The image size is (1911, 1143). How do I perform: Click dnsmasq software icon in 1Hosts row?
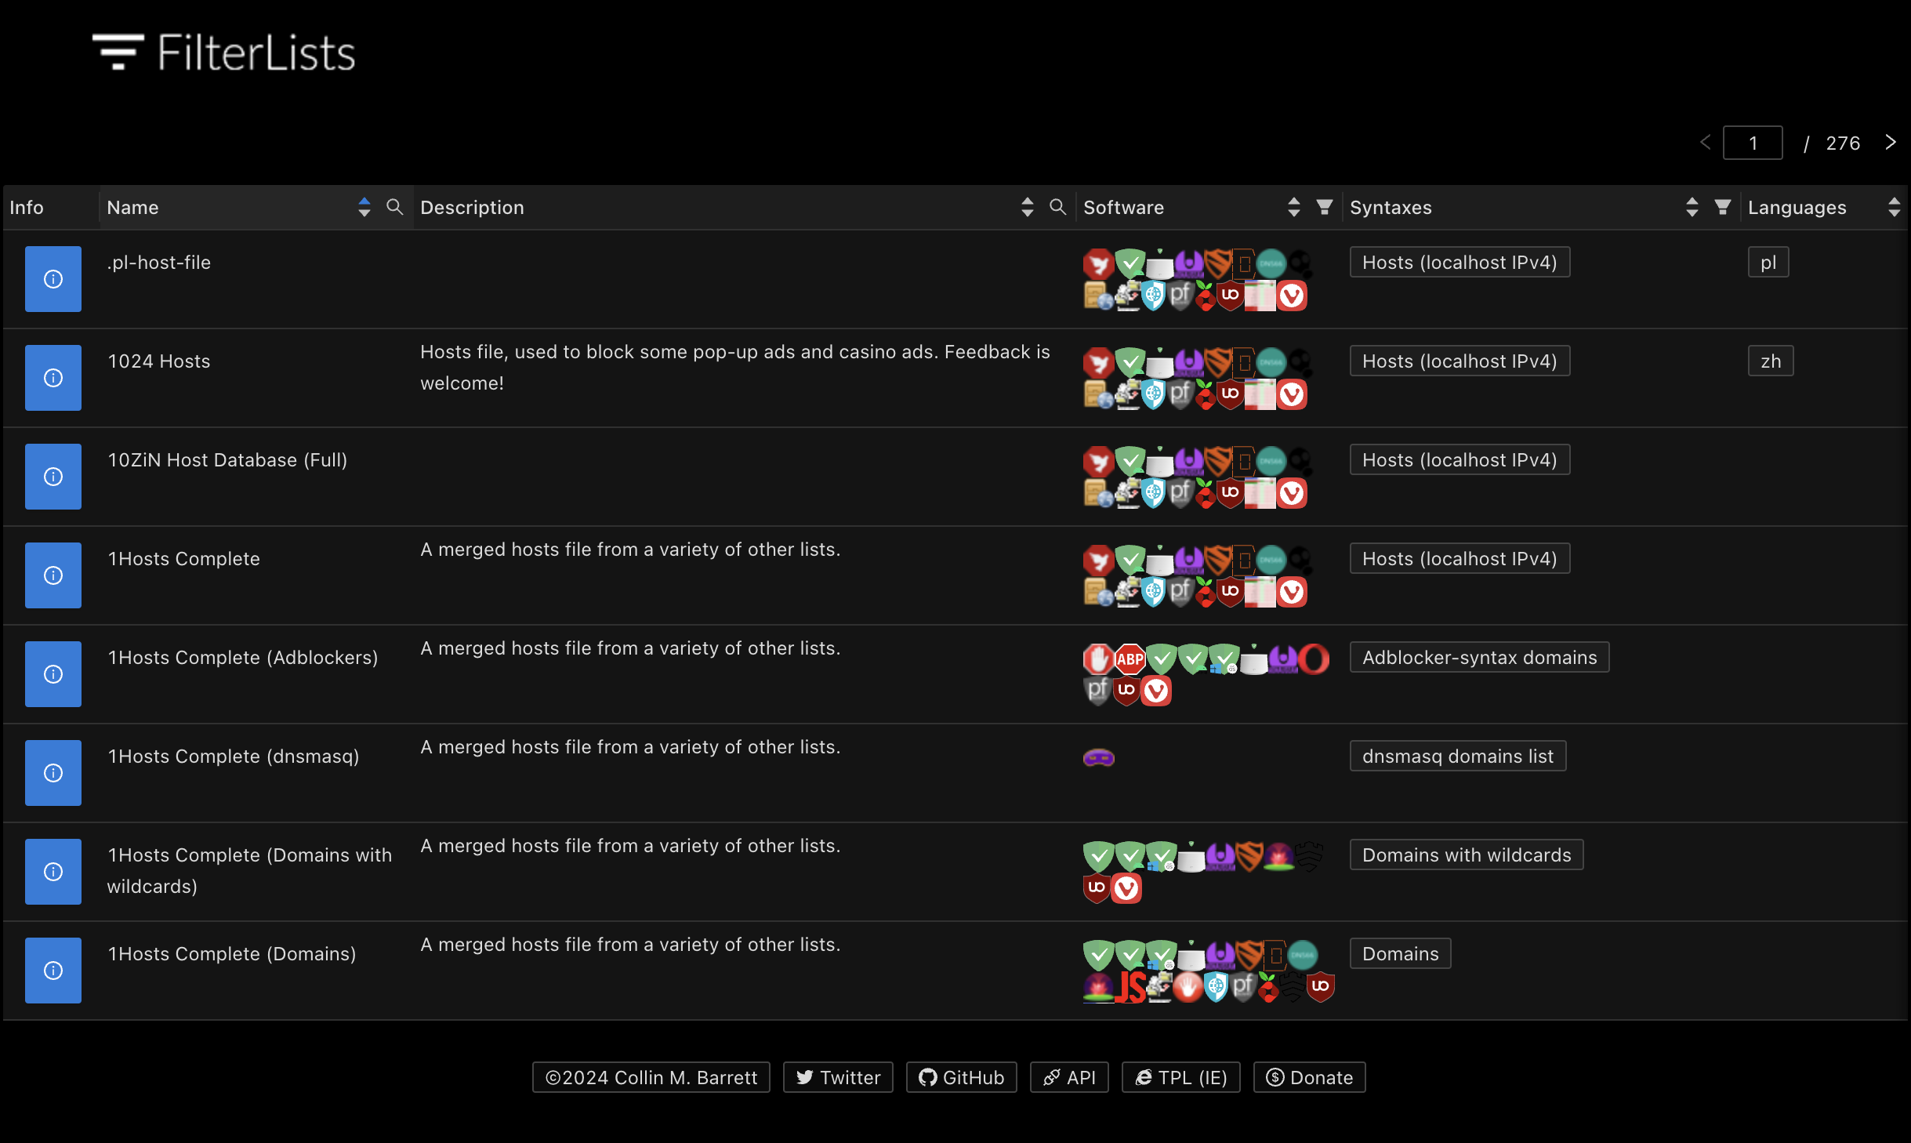[1099, 757]
